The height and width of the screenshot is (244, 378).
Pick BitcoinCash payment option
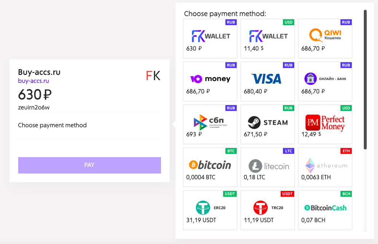click(325, 210)
